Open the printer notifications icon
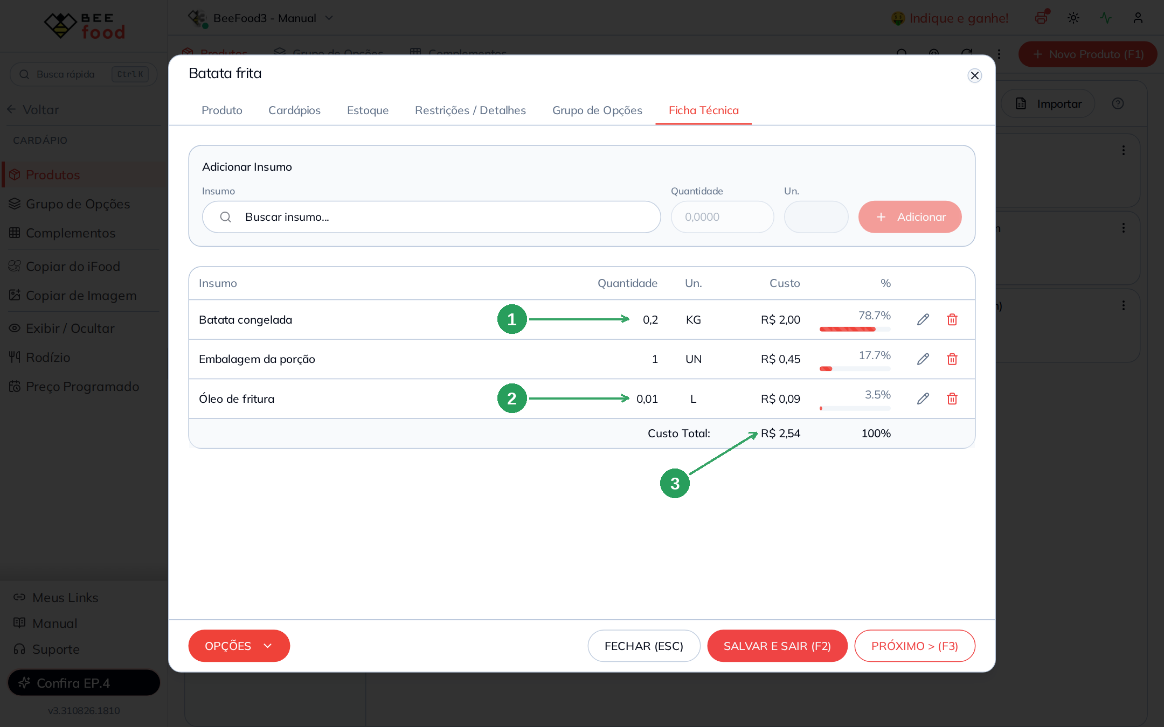 coord(1042,18)
